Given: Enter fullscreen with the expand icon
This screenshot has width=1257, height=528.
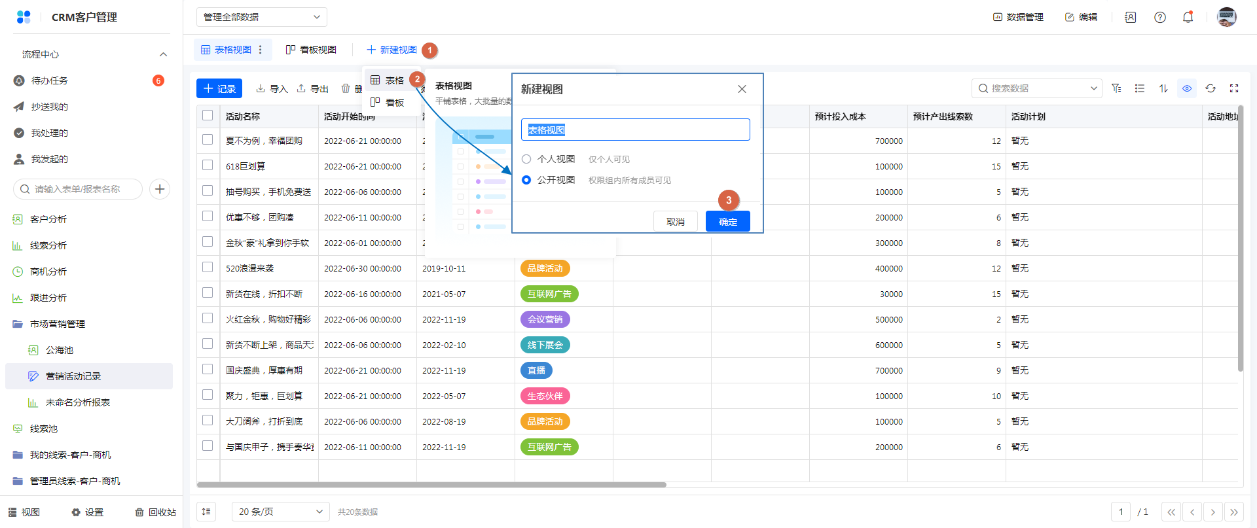Looking at the screenshot, I should (x=1234, y=88).
